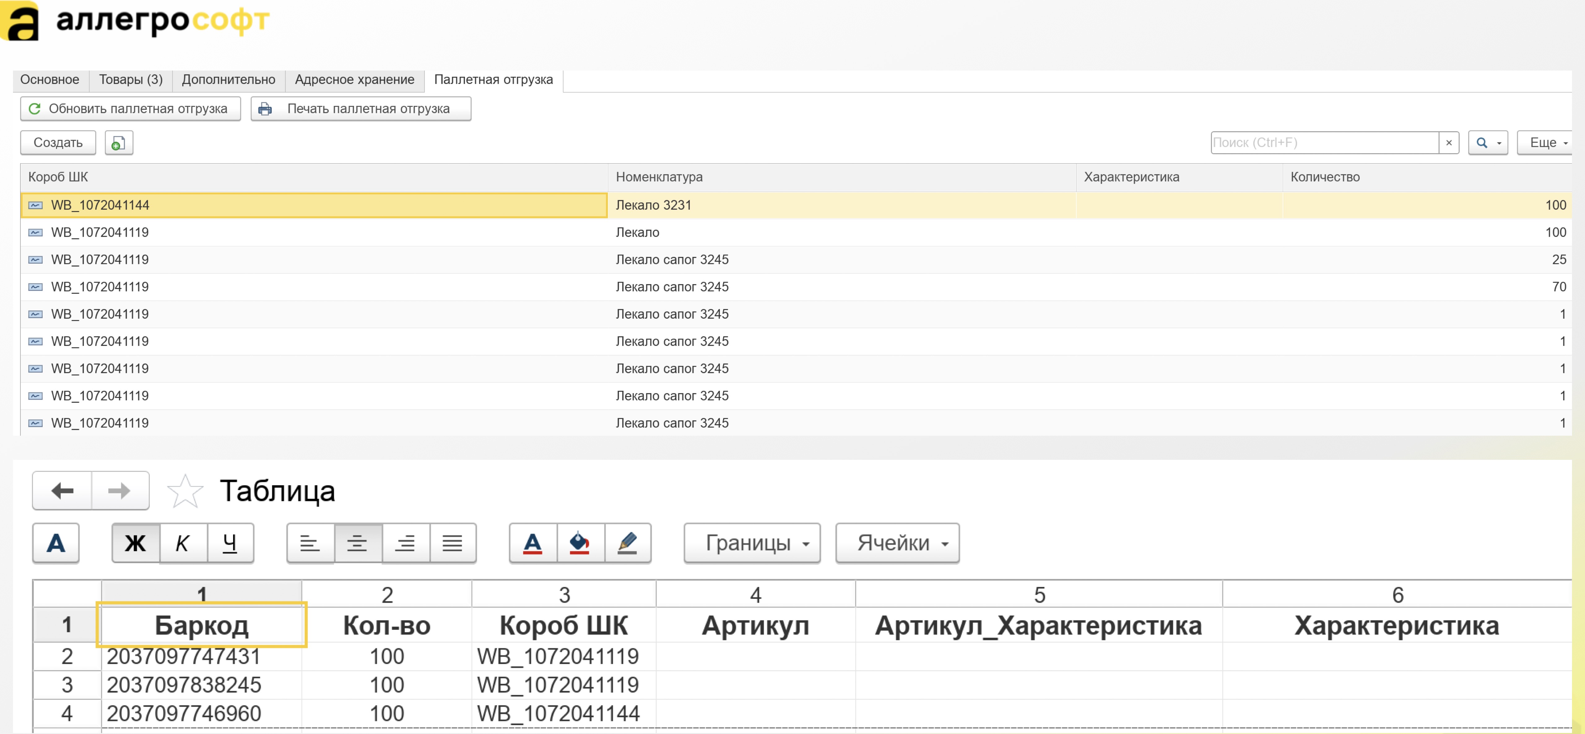This screenshot has width=1585, height=734.
Task: Open the Еще menu
Action: tap(1546, 143)
